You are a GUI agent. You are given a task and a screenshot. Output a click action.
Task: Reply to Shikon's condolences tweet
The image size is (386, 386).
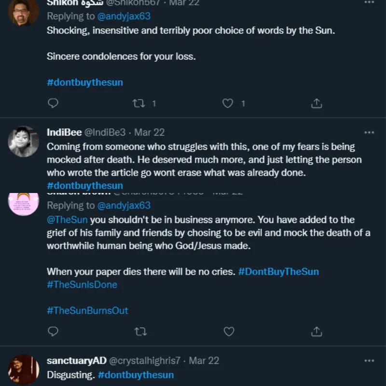[x=54, y=103]
